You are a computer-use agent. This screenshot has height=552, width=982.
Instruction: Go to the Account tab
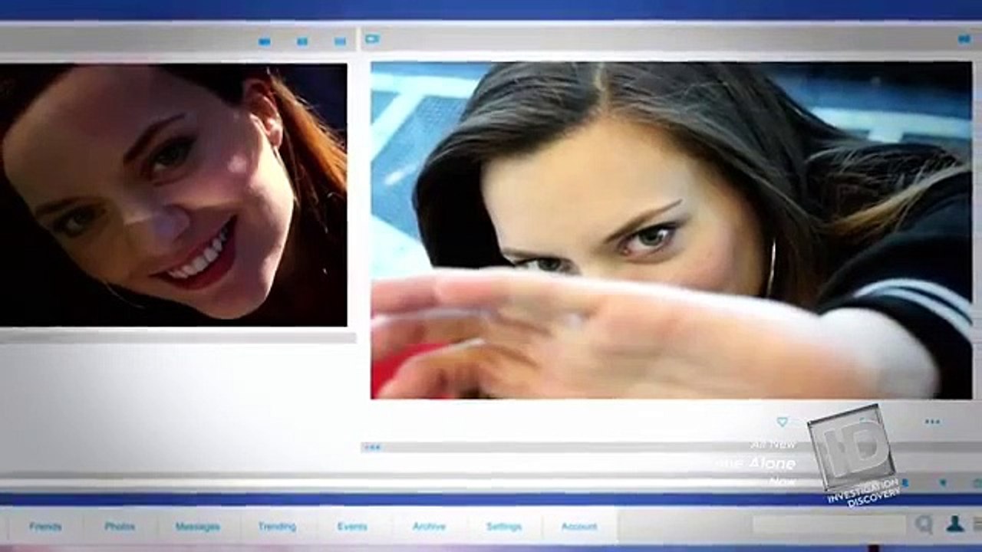(x=579, y=527)
